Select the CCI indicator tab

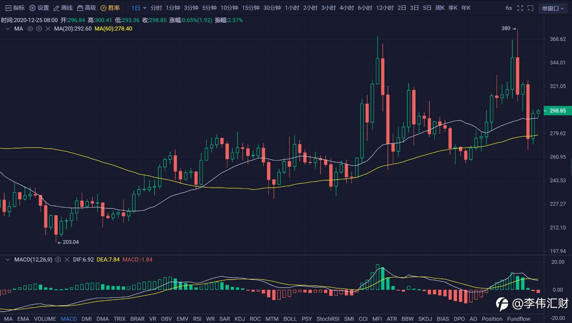tap(363, 319)
